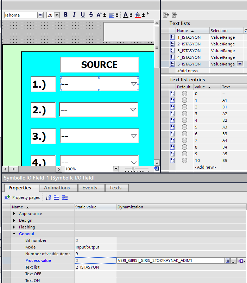This screenshot has height=283, width=247.
Task: Click the text alignment icon
Action: pyautogui.click(x=111, y=15)
